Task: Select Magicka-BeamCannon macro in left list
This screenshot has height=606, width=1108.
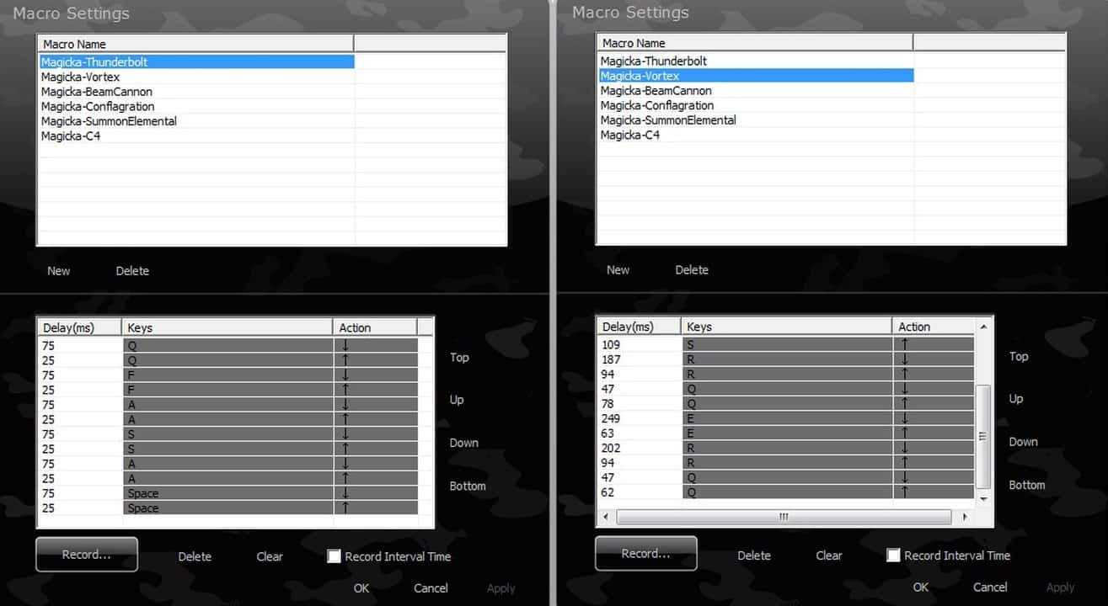Action: pyautogui.click(x=97, y=92)
